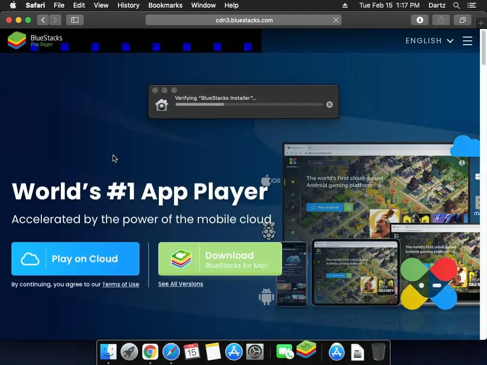Screen dimensions: 487x365
Task: Go forward in Safari history
Action: (55, 20)
